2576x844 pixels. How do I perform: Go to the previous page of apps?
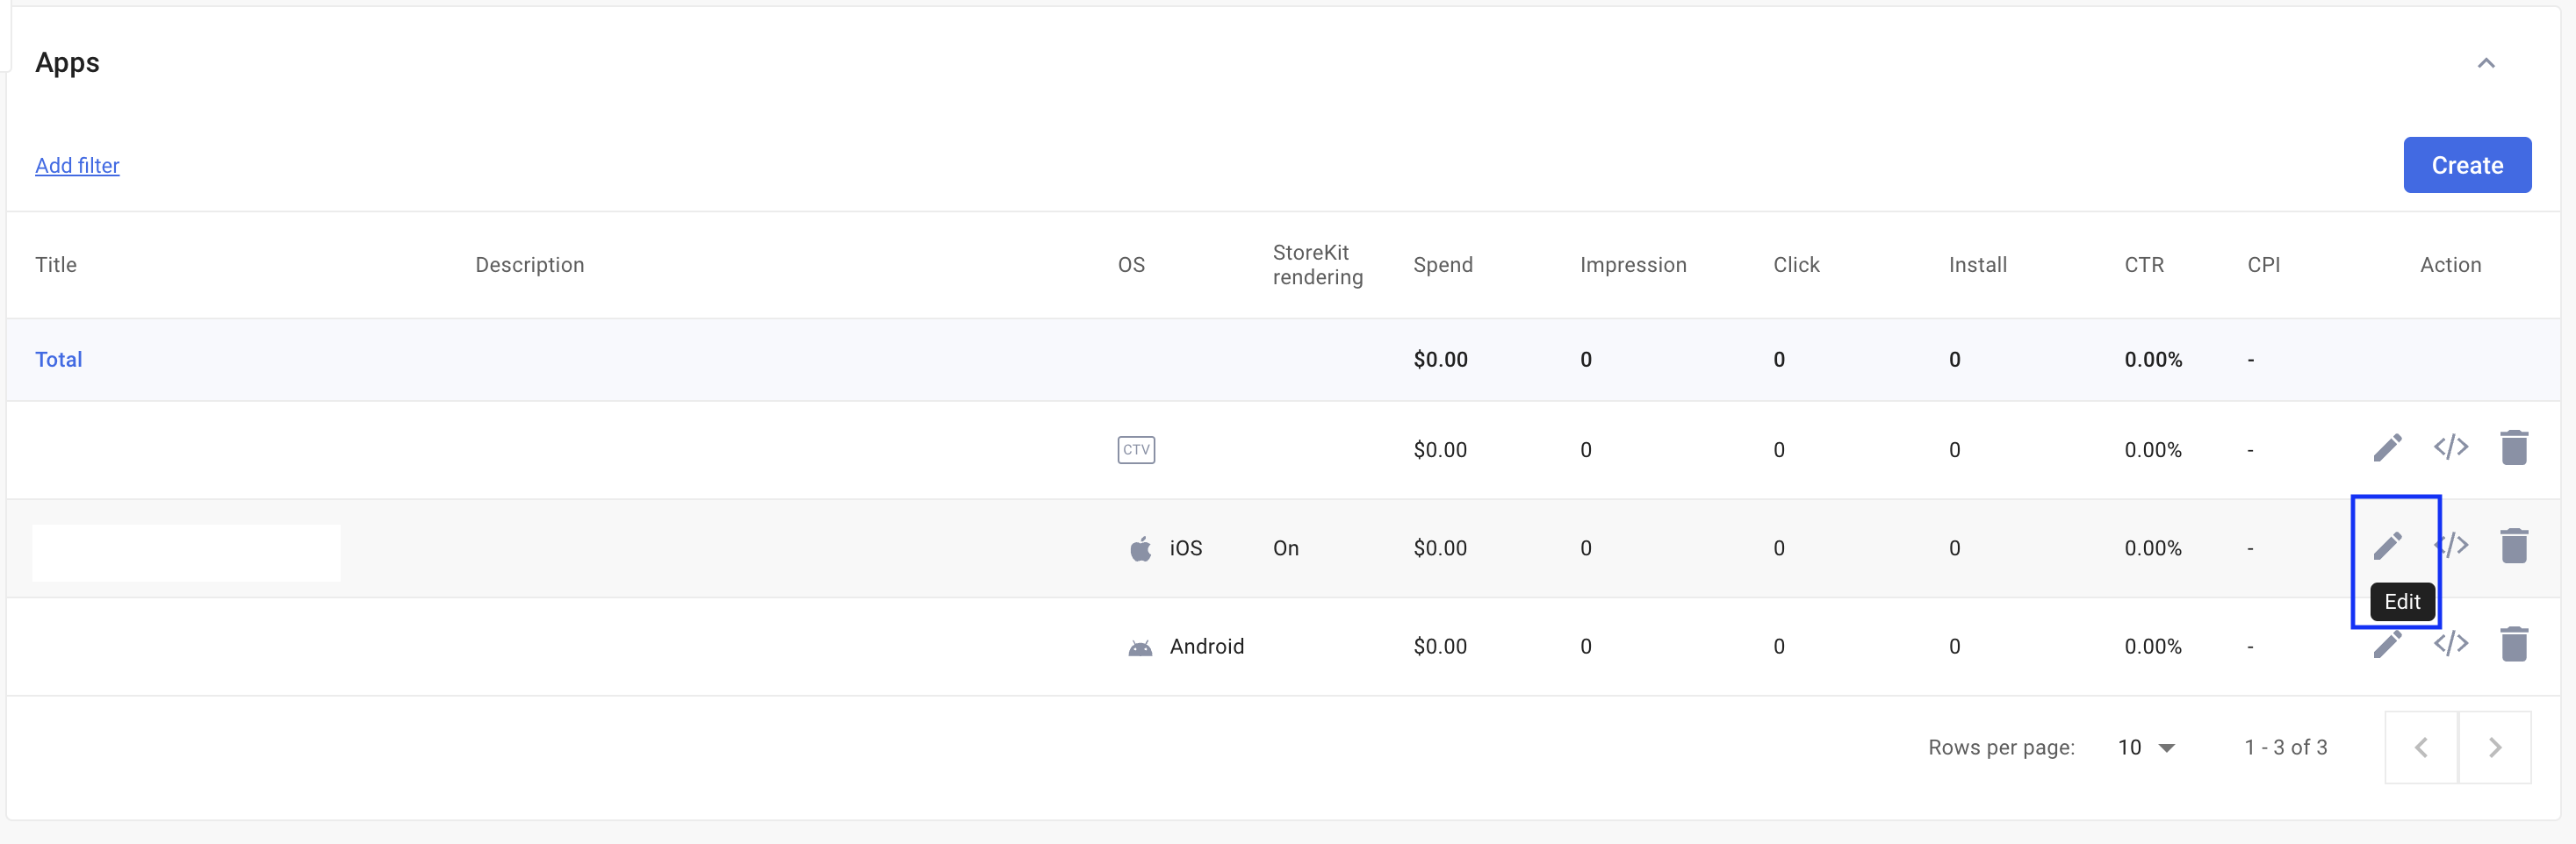(2421, 747)
